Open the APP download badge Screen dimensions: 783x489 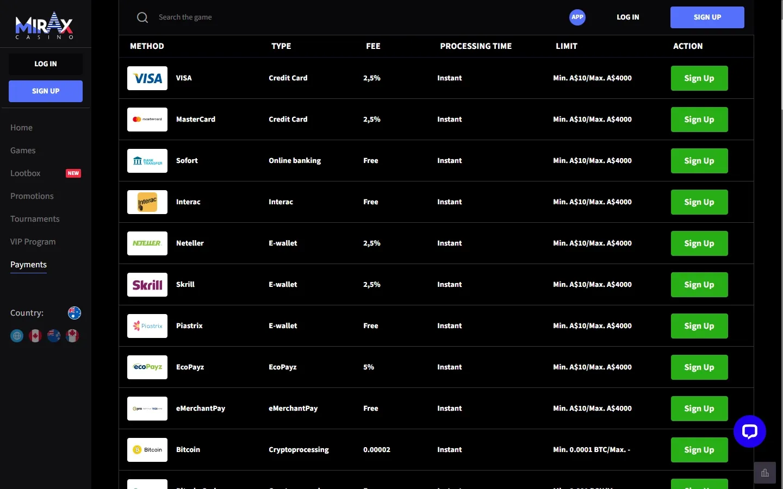pyautogui.click(x=577, y=17)
